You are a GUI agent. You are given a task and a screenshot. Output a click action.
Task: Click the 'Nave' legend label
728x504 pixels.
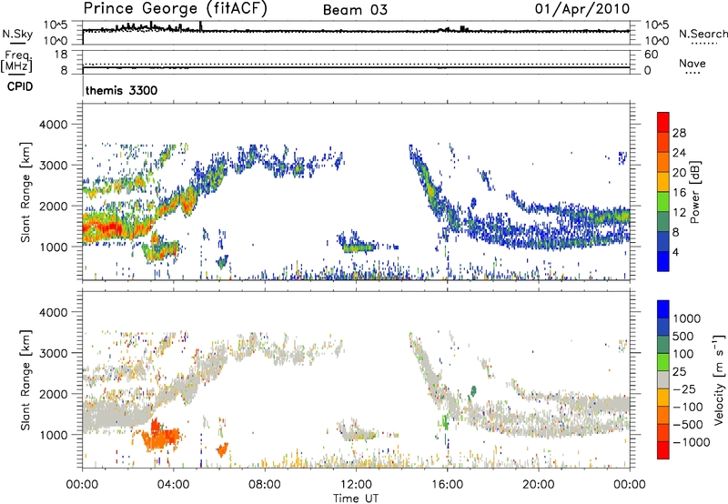pyautogui.click(x=693, y=64)
